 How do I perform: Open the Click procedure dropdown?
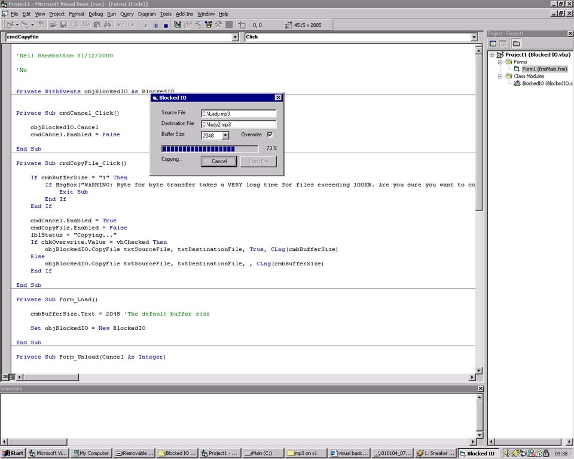click(x=474, y=37)
